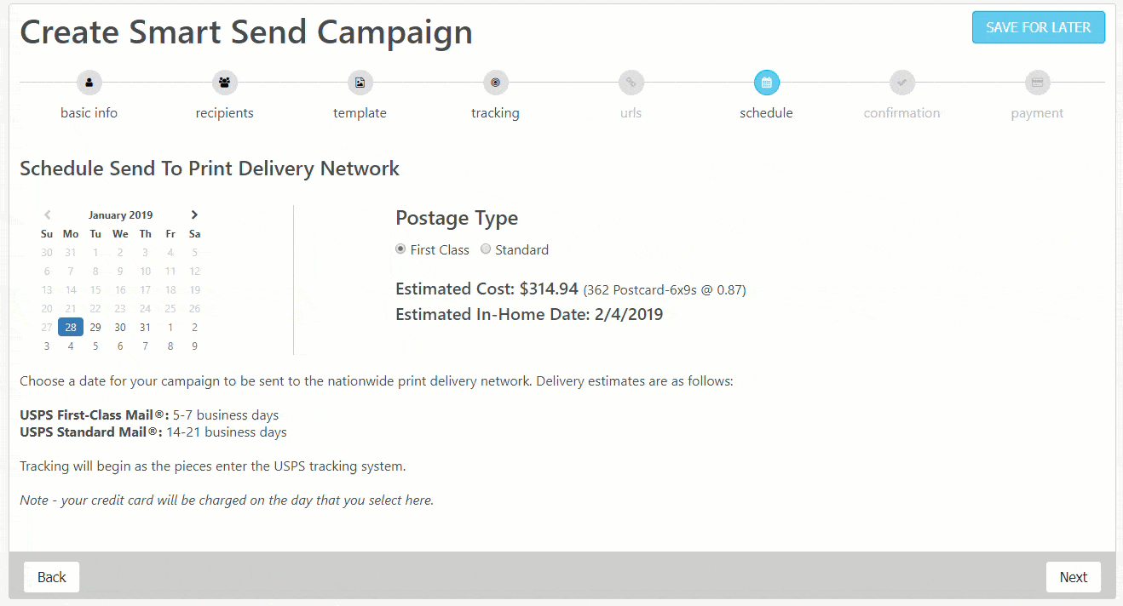
Task: Select the template step image icon
Action: (360, 83)
